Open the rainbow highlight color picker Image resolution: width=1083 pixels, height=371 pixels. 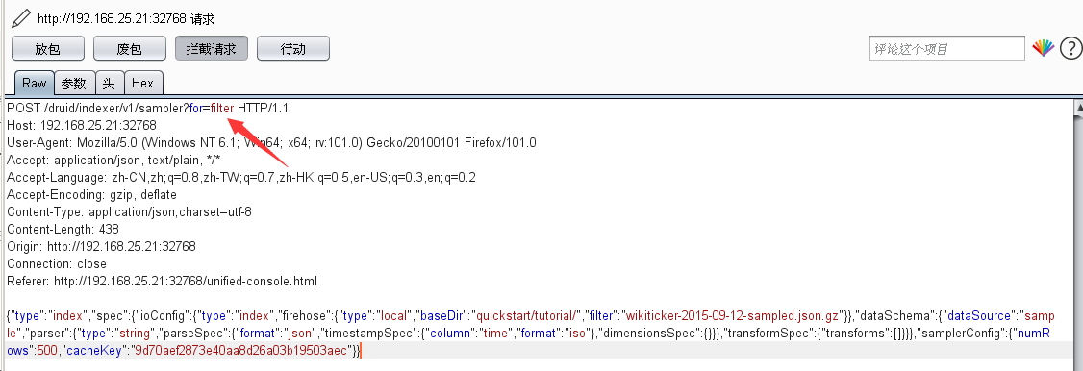tap(1043, 48)
